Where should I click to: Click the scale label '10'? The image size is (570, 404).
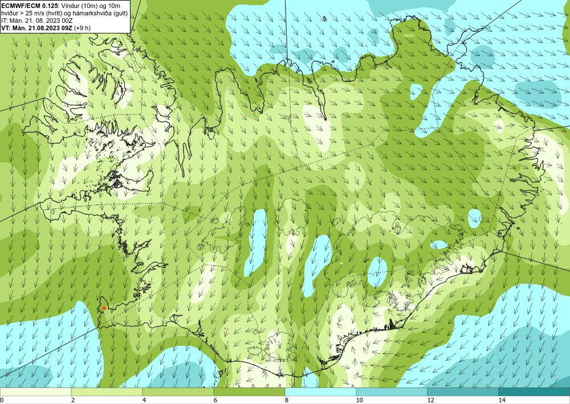(360, 400)
